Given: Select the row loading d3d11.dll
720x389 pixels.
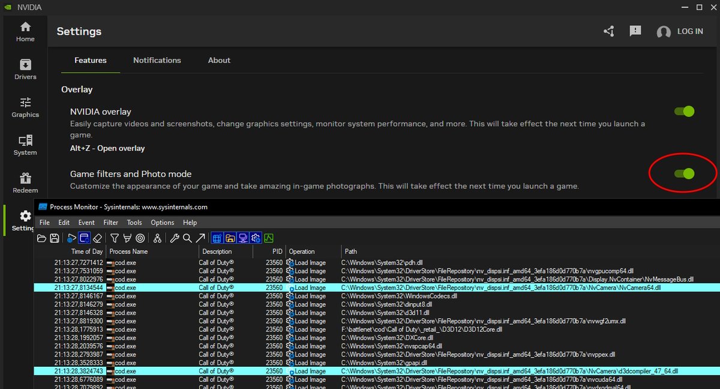Looking at the screenshot, I should point(377,313).
